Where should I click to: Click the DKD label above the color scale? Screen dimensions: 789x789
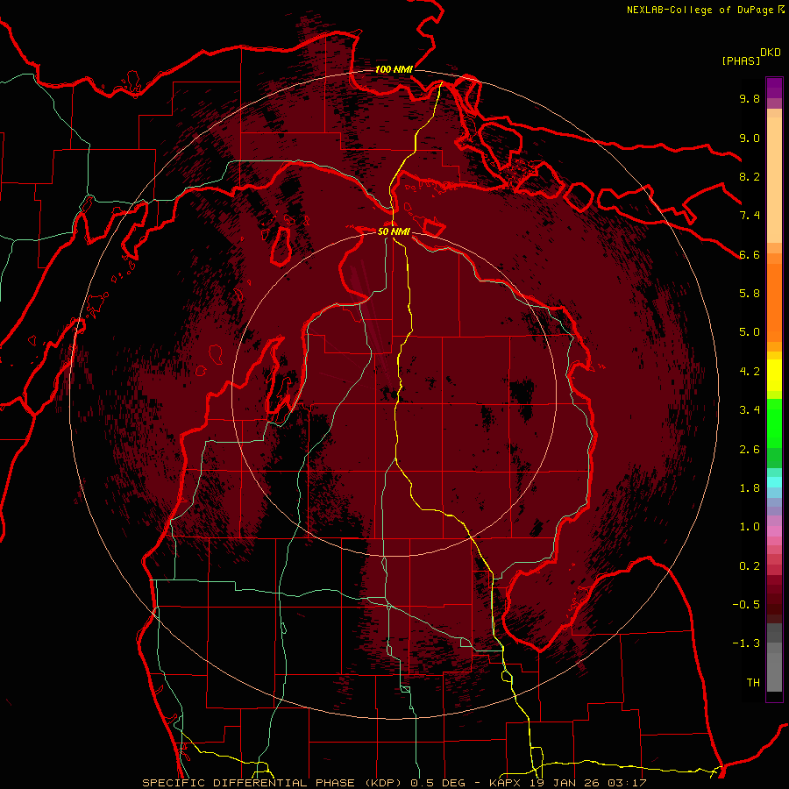pyautogui.click(x=771, y=52)
